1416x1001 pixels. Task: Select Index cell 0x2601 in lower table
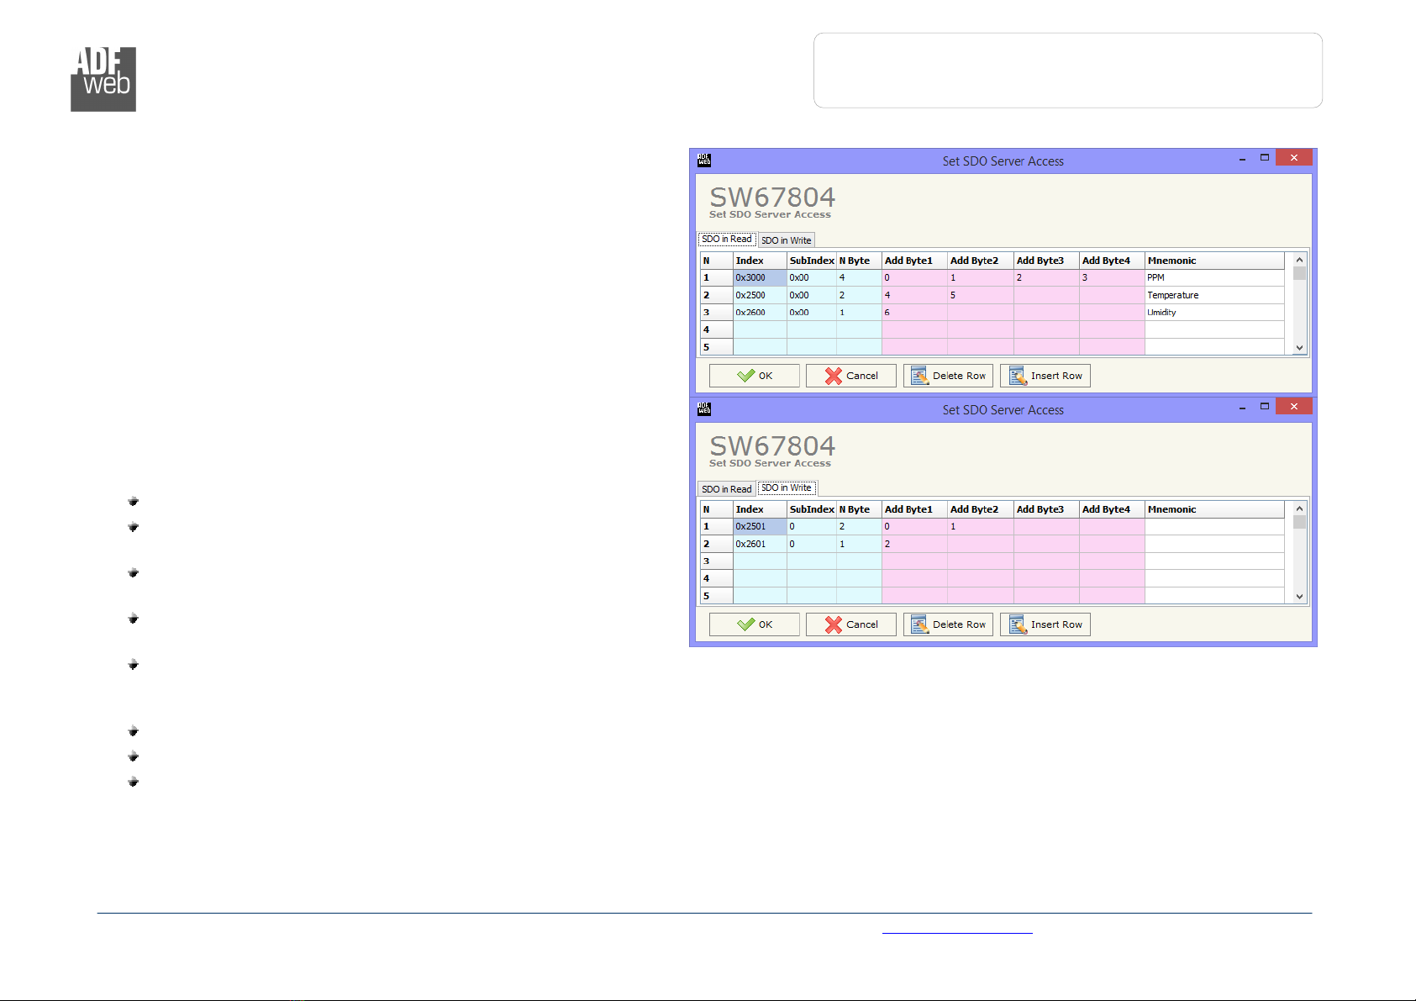[760, 544]
